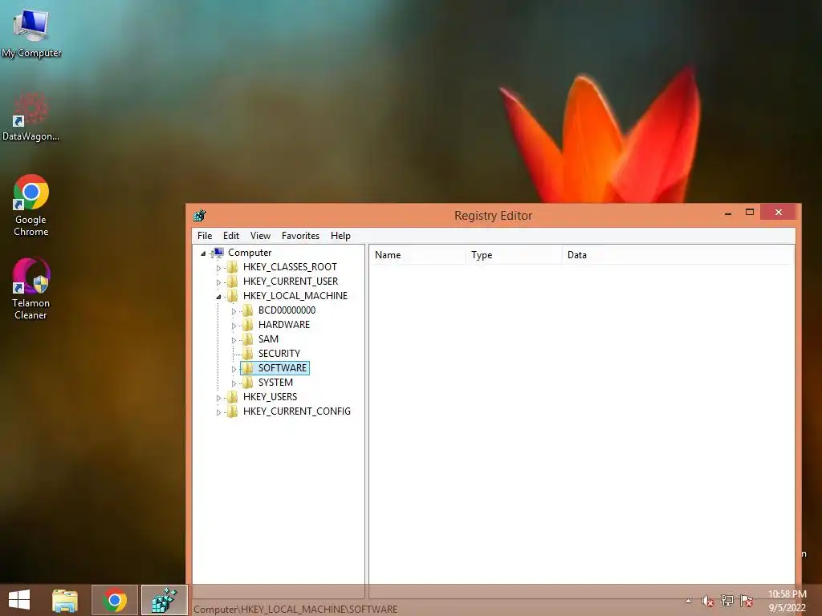This screenshot has width=822, height=616.
Task: Open the View menu
Action: click(x=260, y=236)
